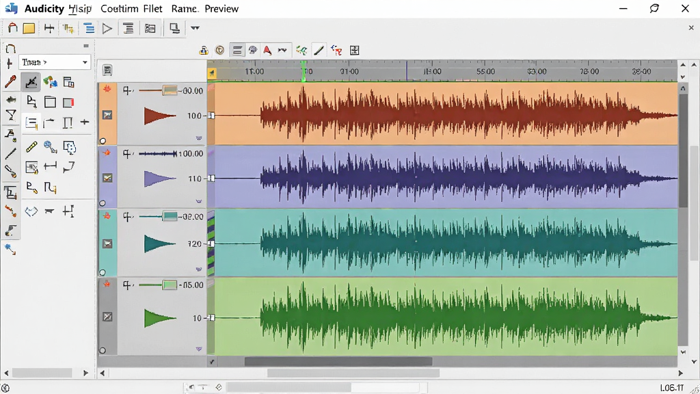This screenshot has height=394, width=700.
Task: Open the Hlsip menu
Action: (x=81, y=8)
